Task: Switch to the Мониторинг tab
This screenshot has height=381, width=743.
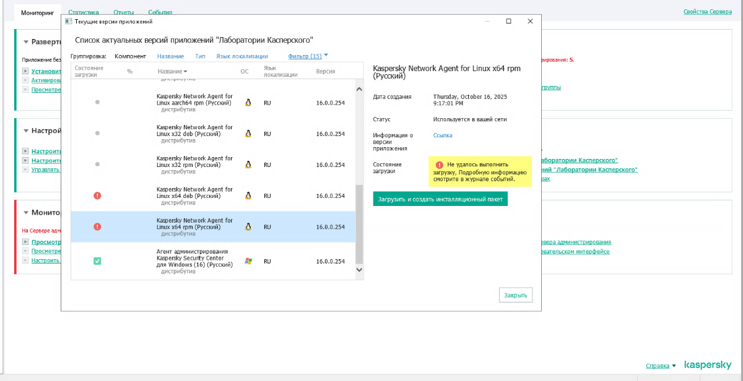Action: pos(37,12)
